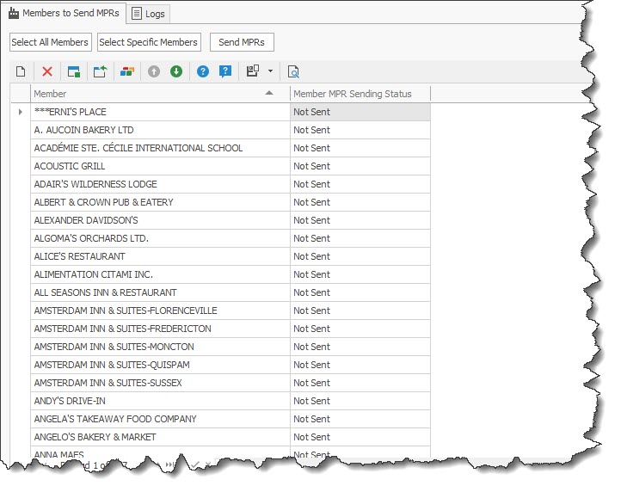Click the blue question speech bubble icon
Image resolution: width=621 pixels, height=492 pixels.
click(x=225, y=71)
